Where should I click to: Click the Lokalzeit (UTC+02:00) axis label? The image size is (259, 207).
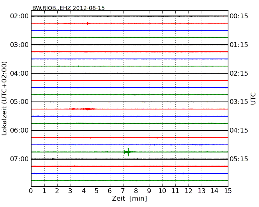pos(4,99)
